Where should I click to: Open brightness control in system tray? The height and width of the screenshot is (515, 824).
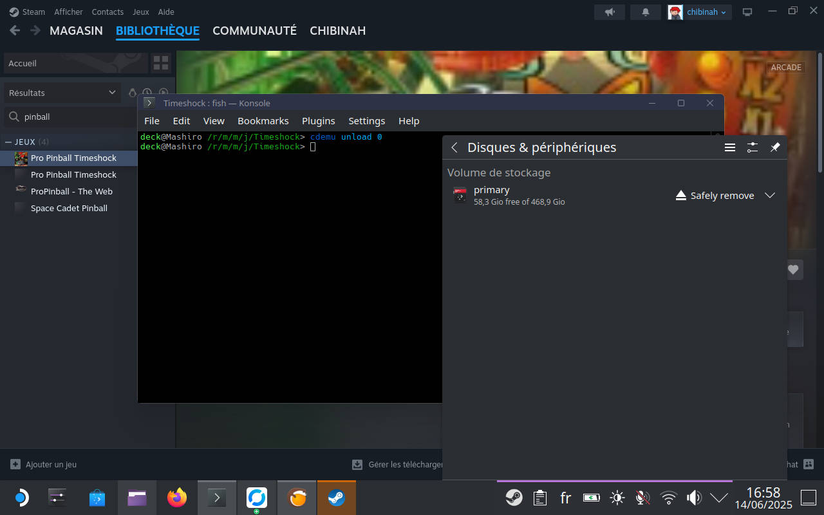point(617,498)
